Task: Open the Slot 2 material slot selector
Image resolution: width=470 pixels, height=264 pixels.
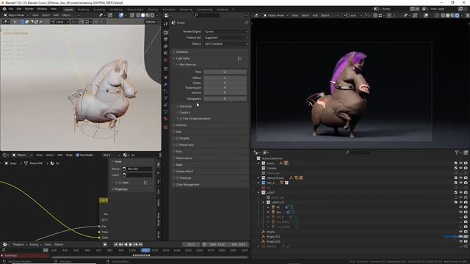Action: (111, 155)
